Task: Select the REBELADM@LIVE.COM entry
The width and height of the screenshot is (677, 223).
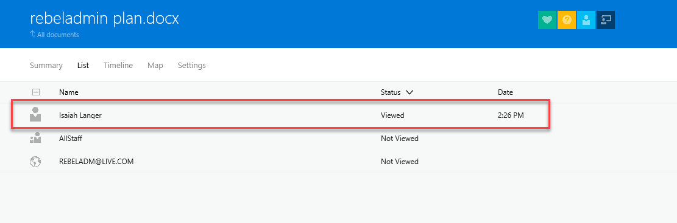Action: (96, 162)
